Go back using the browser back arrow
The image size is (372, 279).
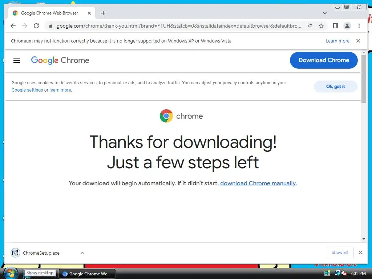13,26
